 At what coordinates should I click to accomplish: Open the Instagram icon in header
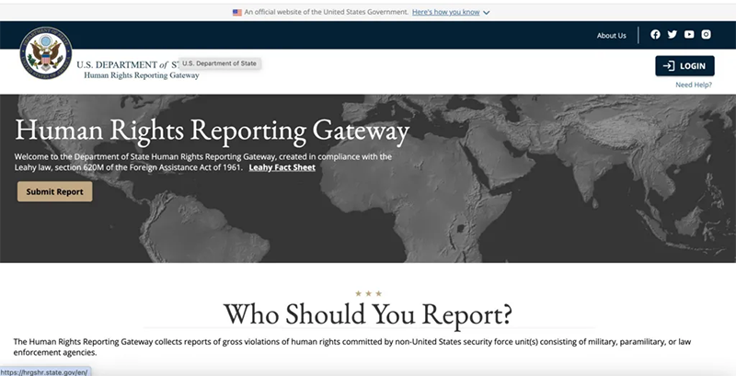[707, 35]
